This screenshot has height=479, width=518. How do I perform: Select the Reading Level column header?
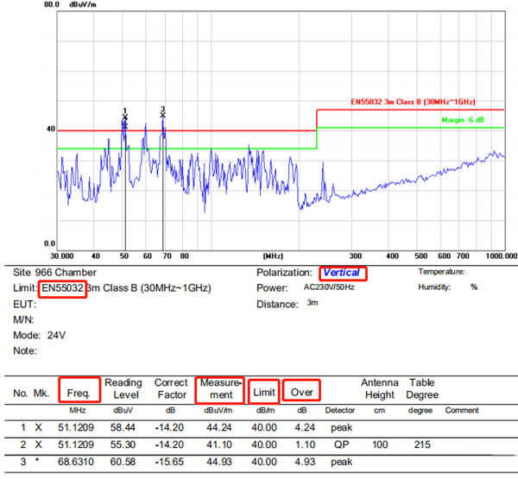coord(123,388)
